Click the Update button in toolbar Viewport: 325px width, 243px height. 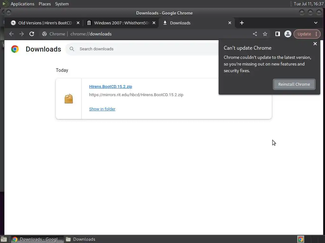click(304, 34)
